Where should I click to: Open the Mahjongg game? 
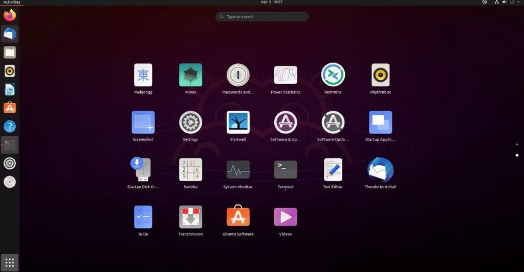(143, 75)
